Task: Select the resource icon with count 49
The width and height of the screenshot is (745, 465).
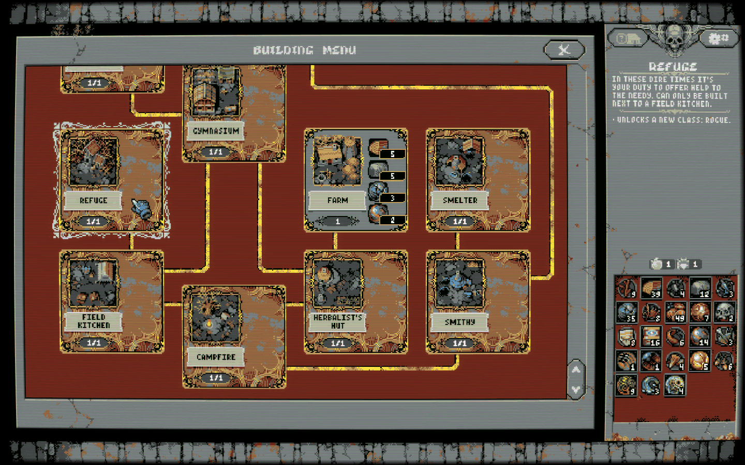Action: point(676,313)
